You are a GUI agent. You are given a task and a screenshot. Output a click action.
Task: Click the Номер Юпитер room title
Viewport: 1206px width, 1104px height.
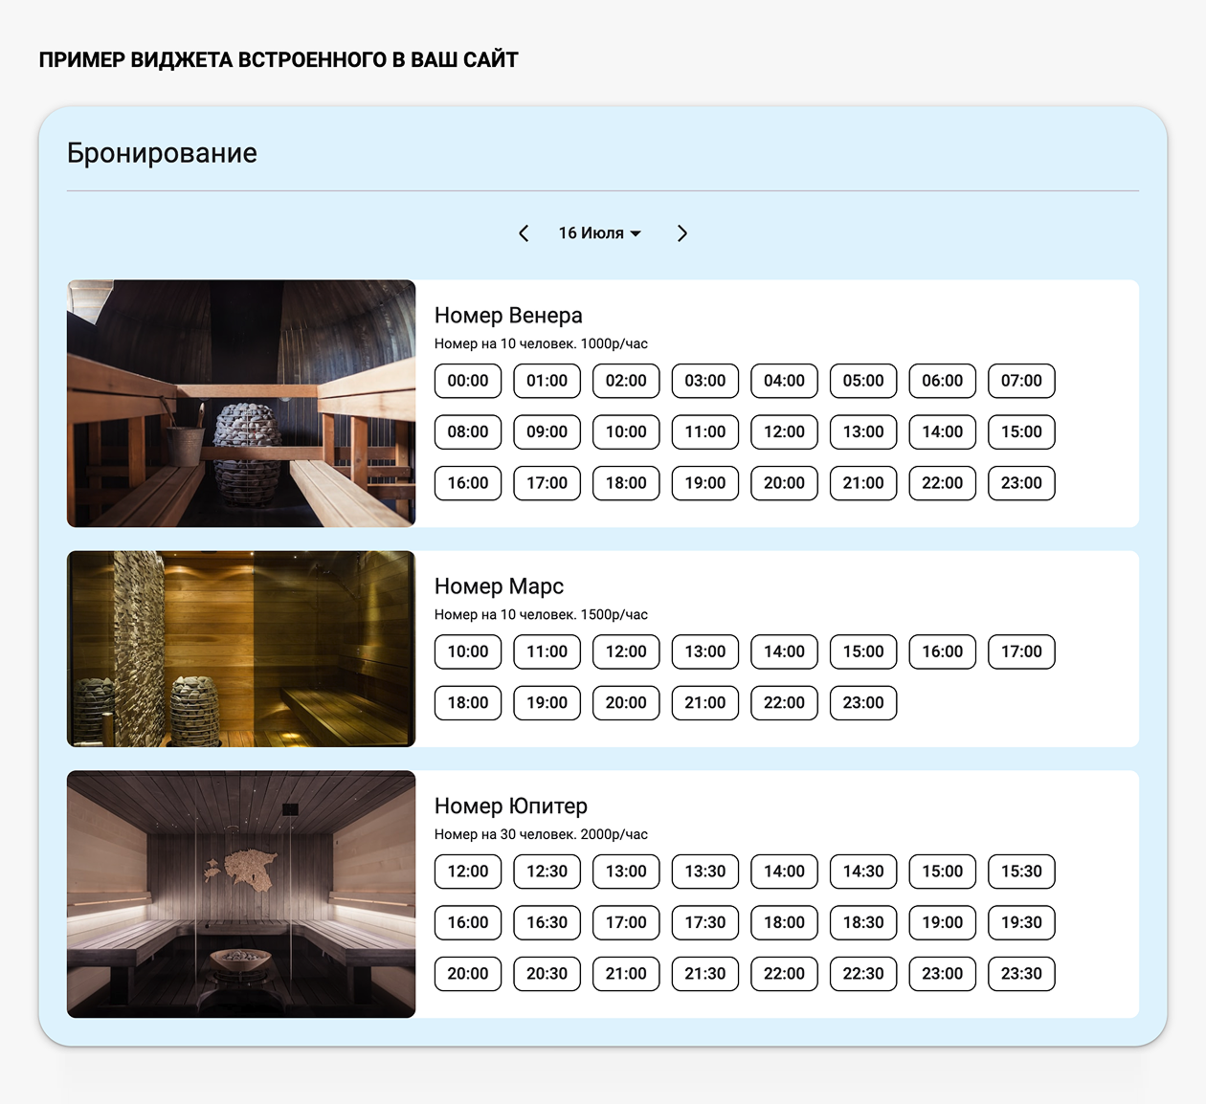tap(511, 806)
